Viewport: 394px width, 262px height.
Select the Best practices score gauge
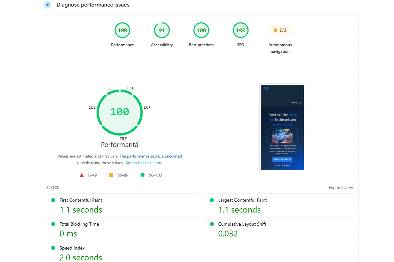201,30
